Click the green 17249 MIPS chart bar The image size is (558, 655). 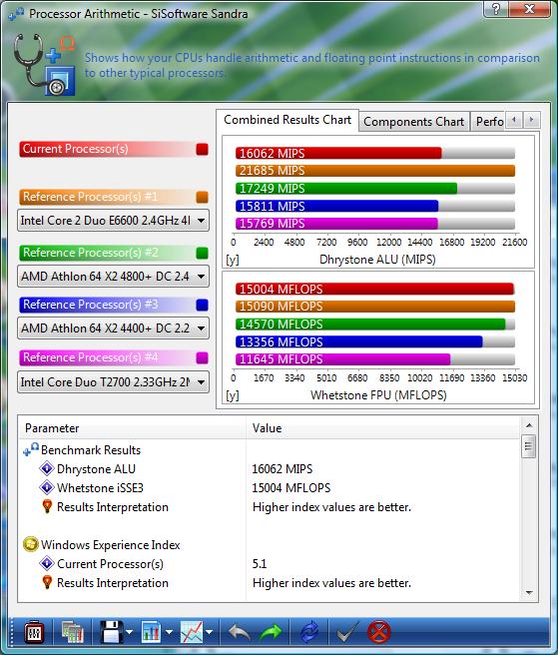346,188
